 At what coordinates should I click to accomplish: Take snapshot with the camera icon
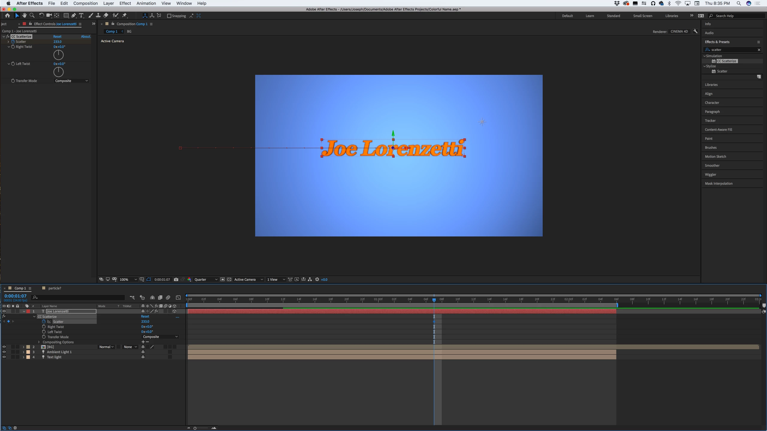click(x=176, y=280)
